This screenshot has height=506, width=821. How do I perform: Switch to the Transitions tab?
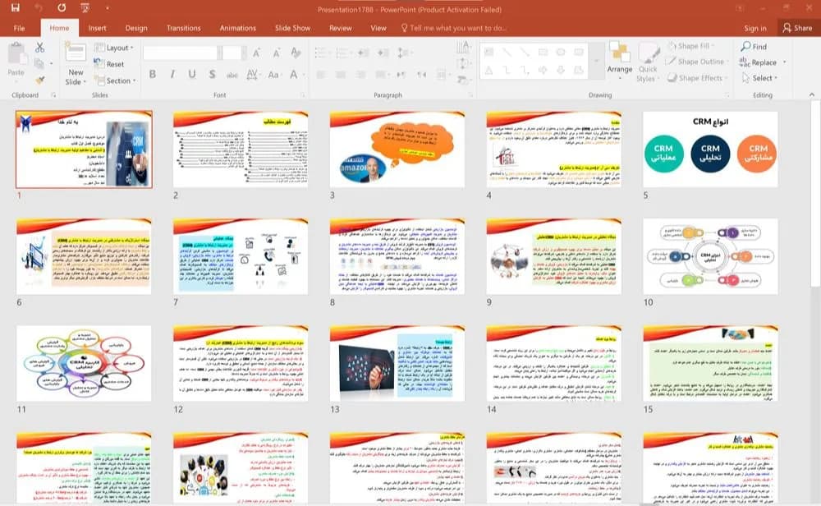pos(183,28)
